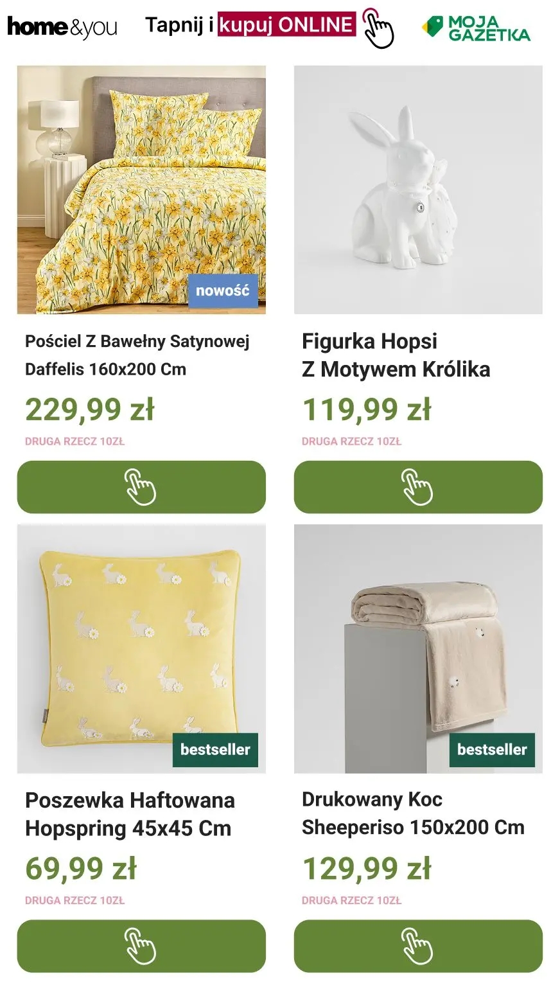
Task: Click the 'kupuj ONLINE' banner
Action: 286,25
